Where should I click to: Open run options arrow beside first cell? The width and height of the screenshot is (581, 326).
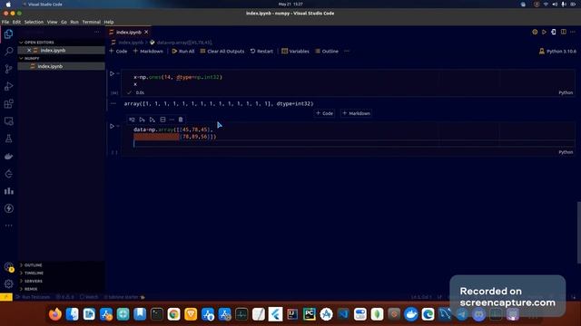118,73
